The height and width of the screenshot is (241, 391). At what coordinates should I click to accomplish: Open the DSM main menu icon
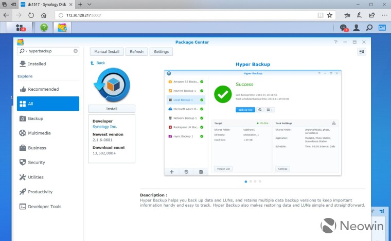[x=20, y=27]
